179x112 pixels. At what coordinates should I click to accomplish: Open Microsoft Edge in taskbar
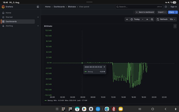(x=107, y=109)
